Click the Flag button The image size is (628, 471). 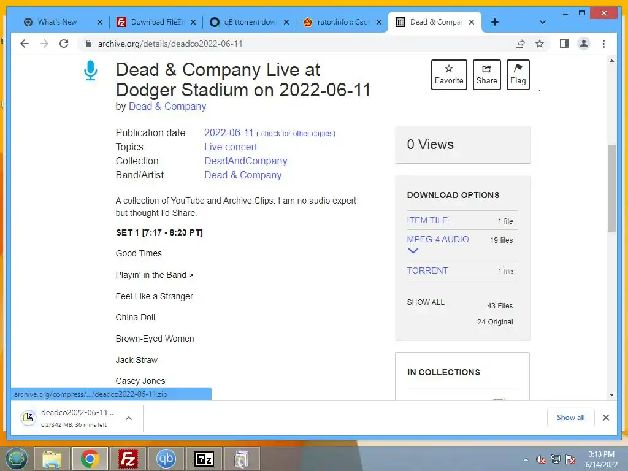518,74
